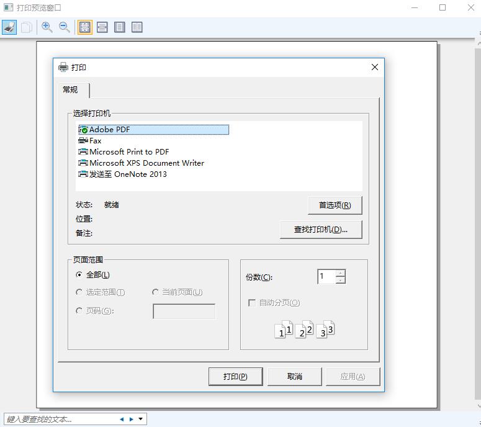Select Microsoft XPS Document Writer printer
481x427 pixels.
pyautogui.click(x=141, y=163)
